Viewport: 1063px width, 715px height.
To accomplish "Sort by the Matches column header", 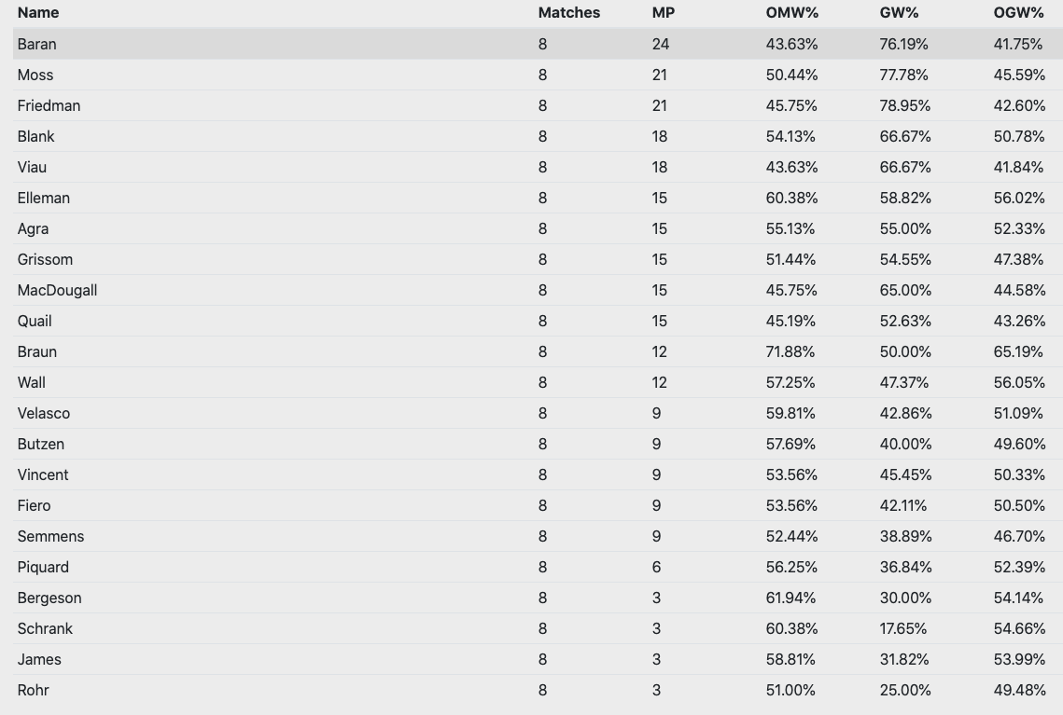I will [x=568, y=13].
